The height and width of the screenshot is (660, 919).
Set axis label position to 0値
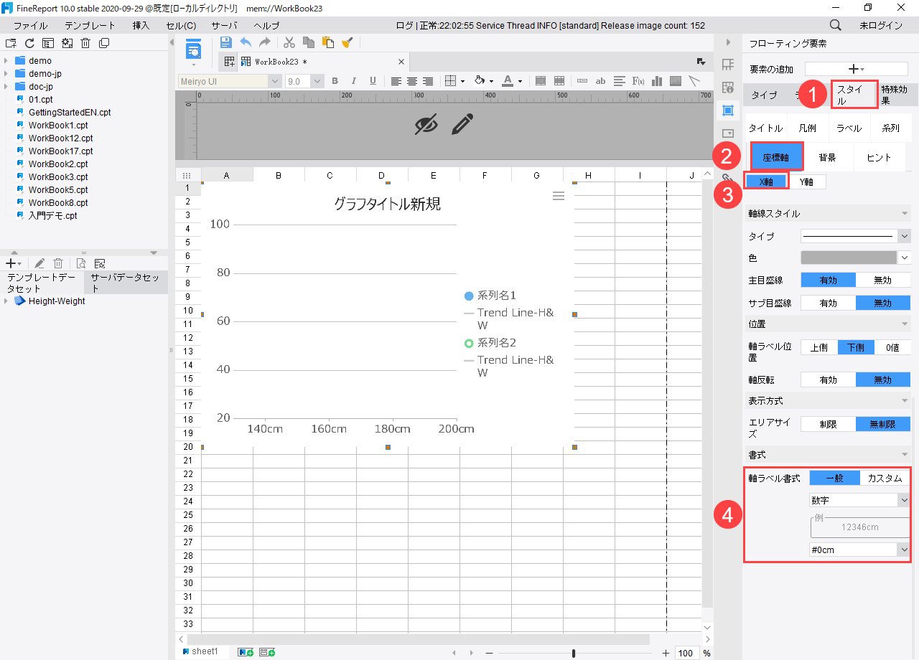pos(892,347)
